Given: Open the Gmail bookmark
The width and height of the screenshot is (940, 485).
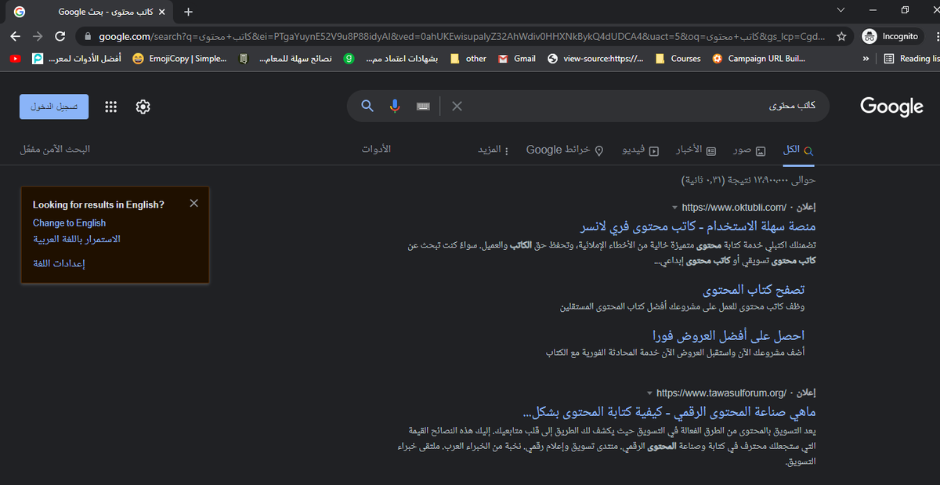Looking at the screenshot, I should pos(517,59).
